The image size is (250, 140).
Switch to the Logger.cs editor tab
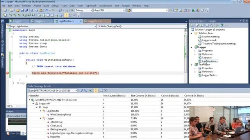tap(42, 21)
